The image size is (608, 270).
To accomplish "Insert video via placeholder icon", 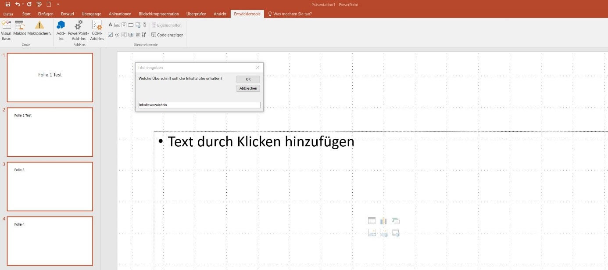I will [x=396, y=233].
